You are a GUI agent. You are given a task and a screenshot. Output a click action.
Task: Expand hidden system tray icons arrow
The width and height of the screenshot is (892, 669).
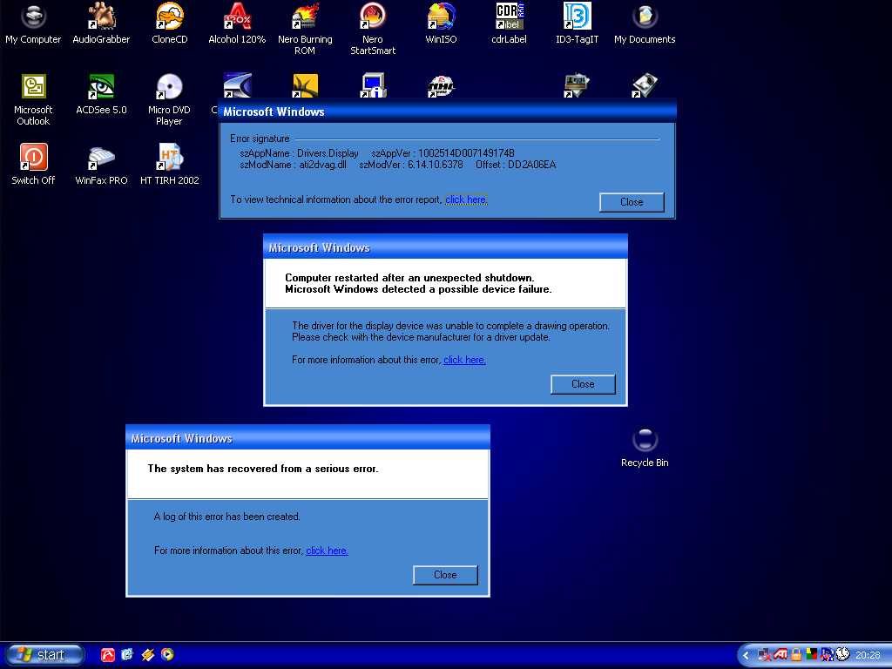tap(747, 655)
